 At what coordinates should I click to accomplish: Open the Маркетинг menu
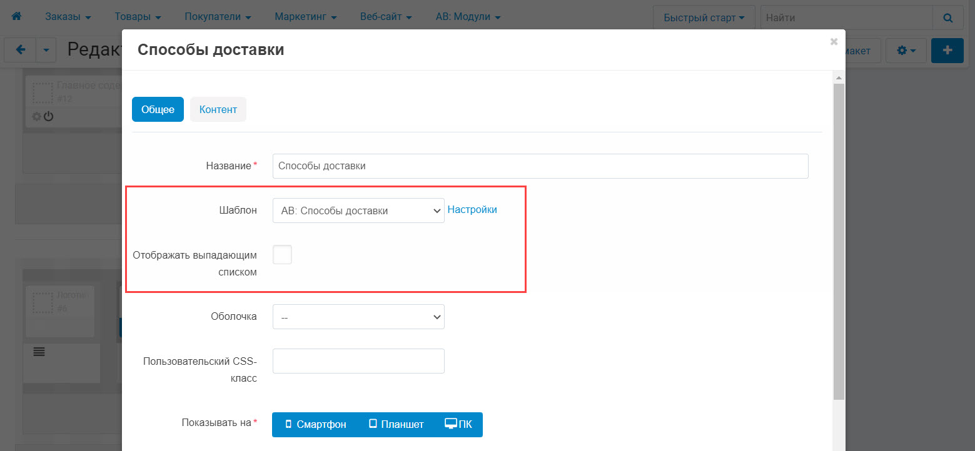(306, 17)
